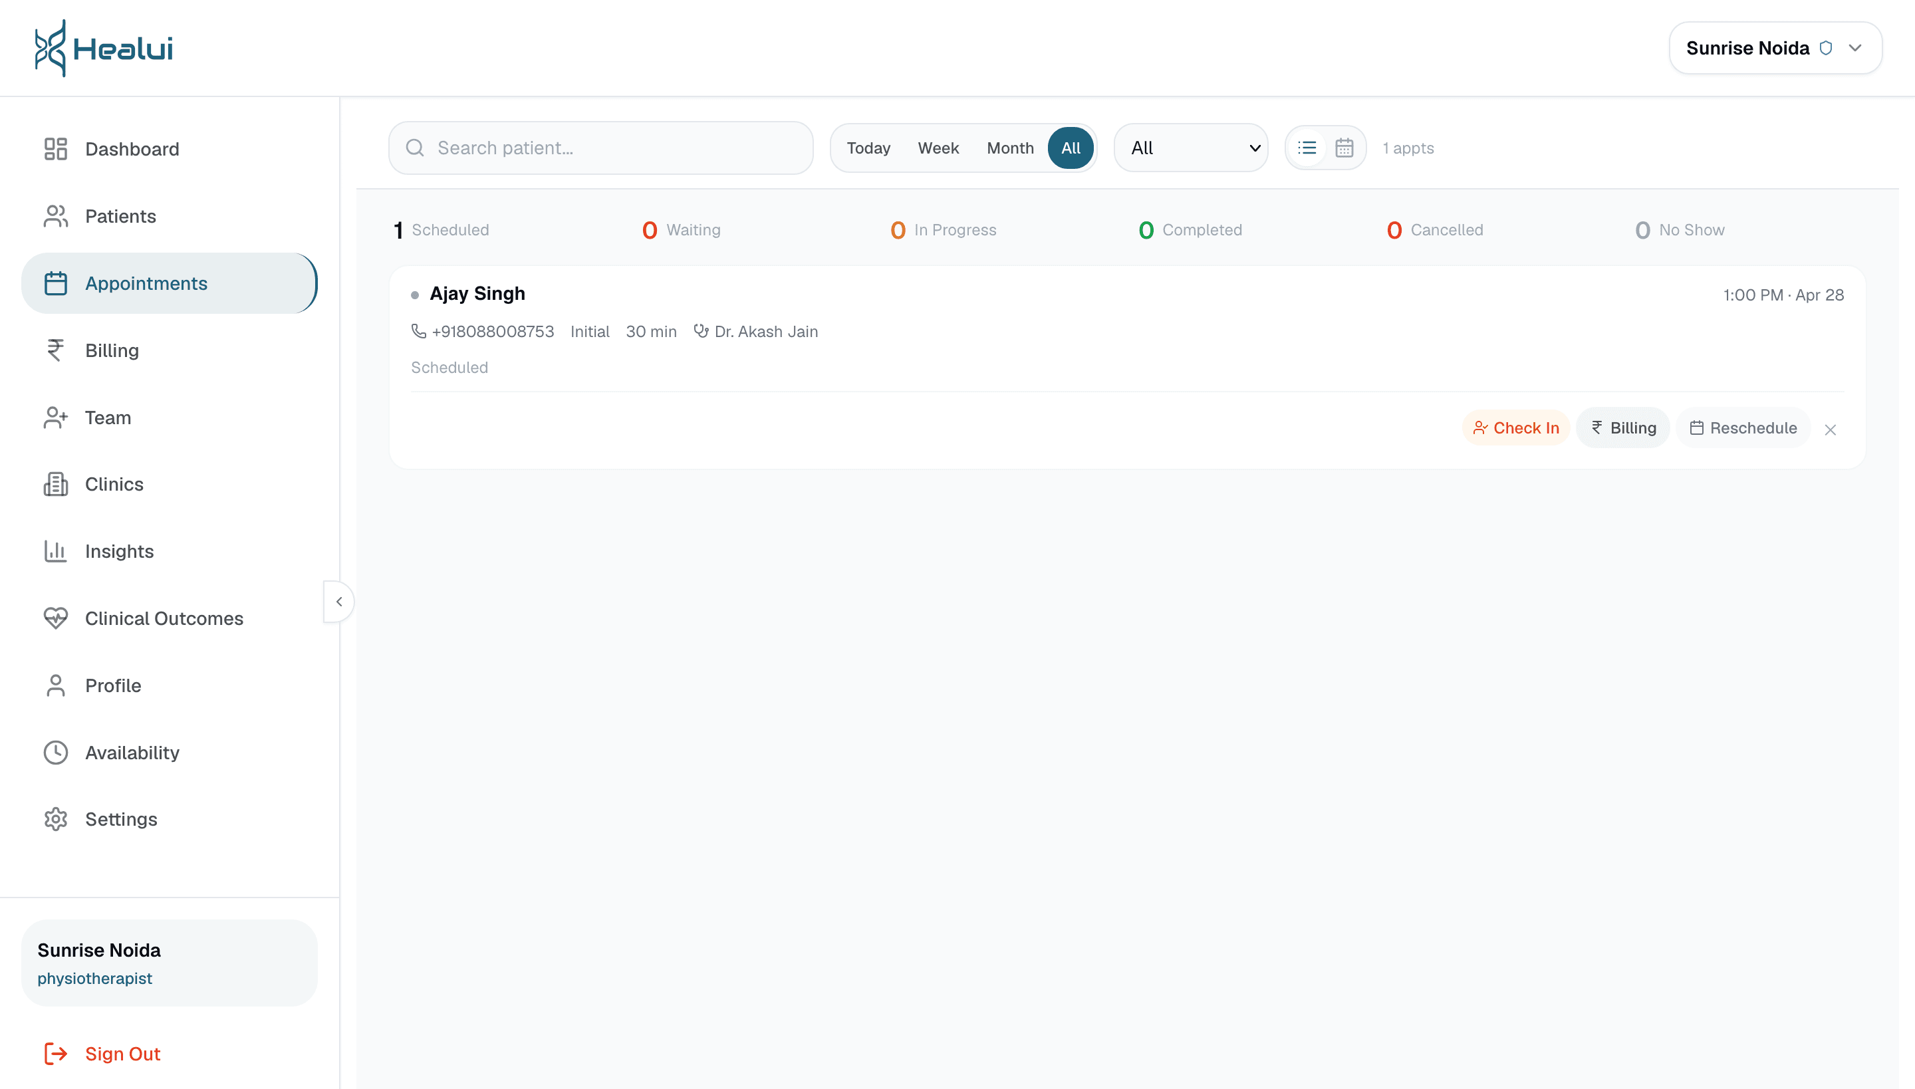Click the Appointments calendar icon

[55, 283]
